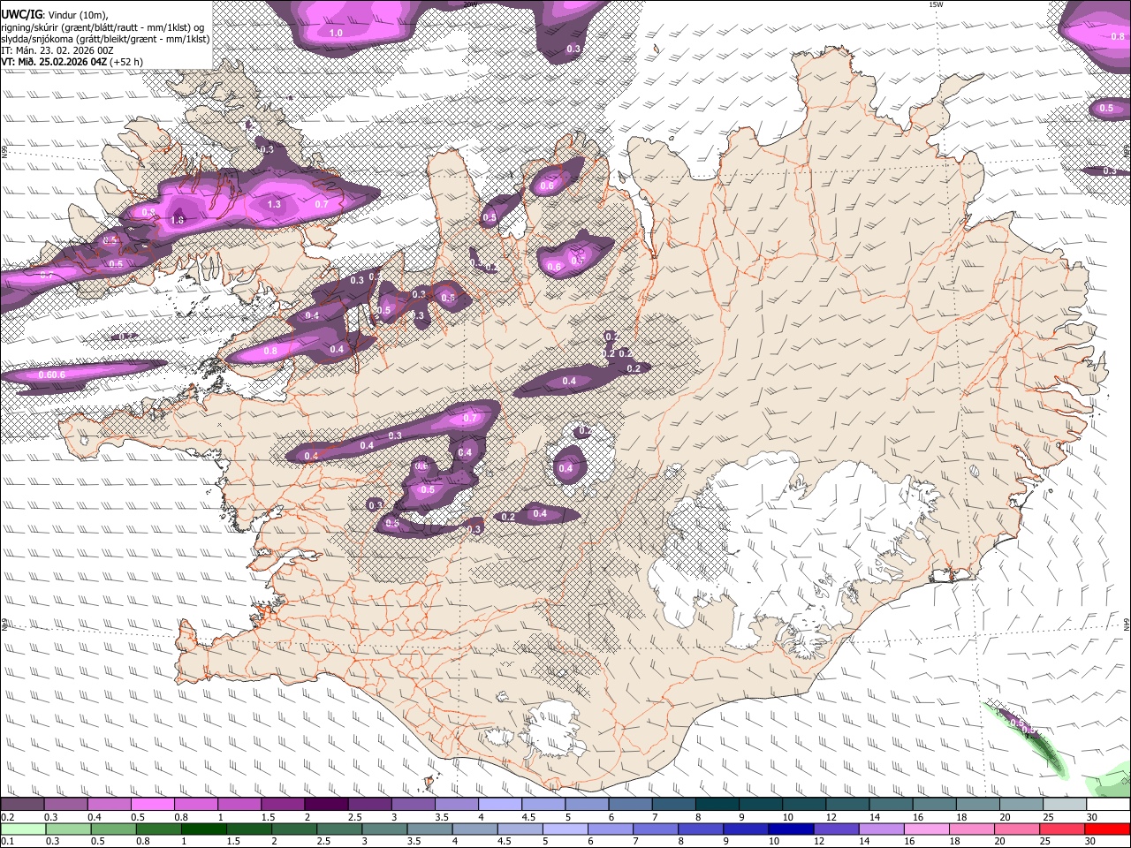Select the white swatch above purple-scale label 30

1108,805
